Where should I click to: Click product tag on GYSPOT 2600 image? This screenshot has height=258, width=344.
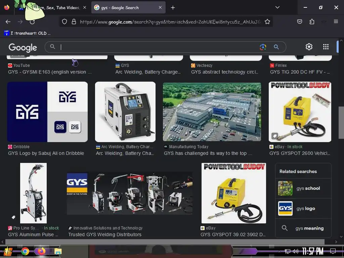pyautogui.click(x=275, y=136)
